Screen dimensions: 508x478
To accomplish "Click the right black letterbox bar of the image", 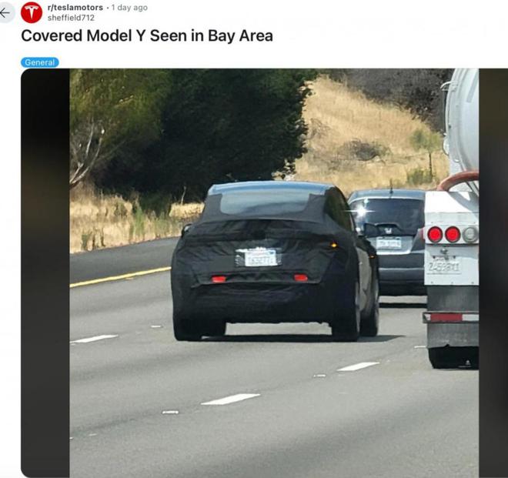I will (493, 272).
